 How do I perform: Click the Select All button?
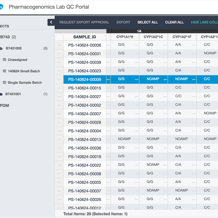[x=147, y=22]
